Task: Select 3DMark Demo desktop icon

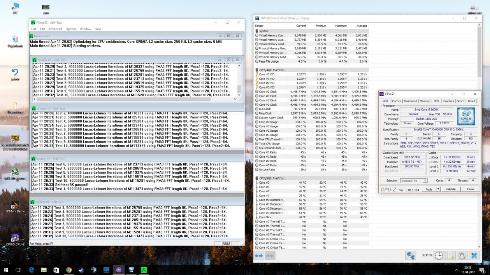Action: pyautogui.click(x=15, y=207)
